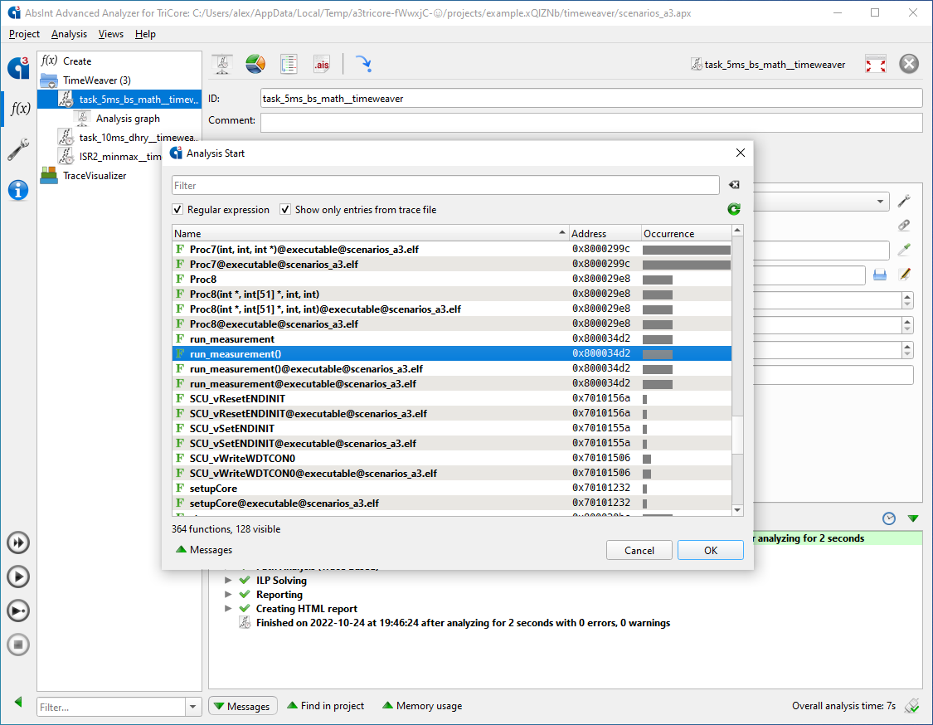Image resolution: width=933 pixels, height=725 pixels.
Task: Open the bottom-left filter dropdown arrow
Action: click(192, 707)
